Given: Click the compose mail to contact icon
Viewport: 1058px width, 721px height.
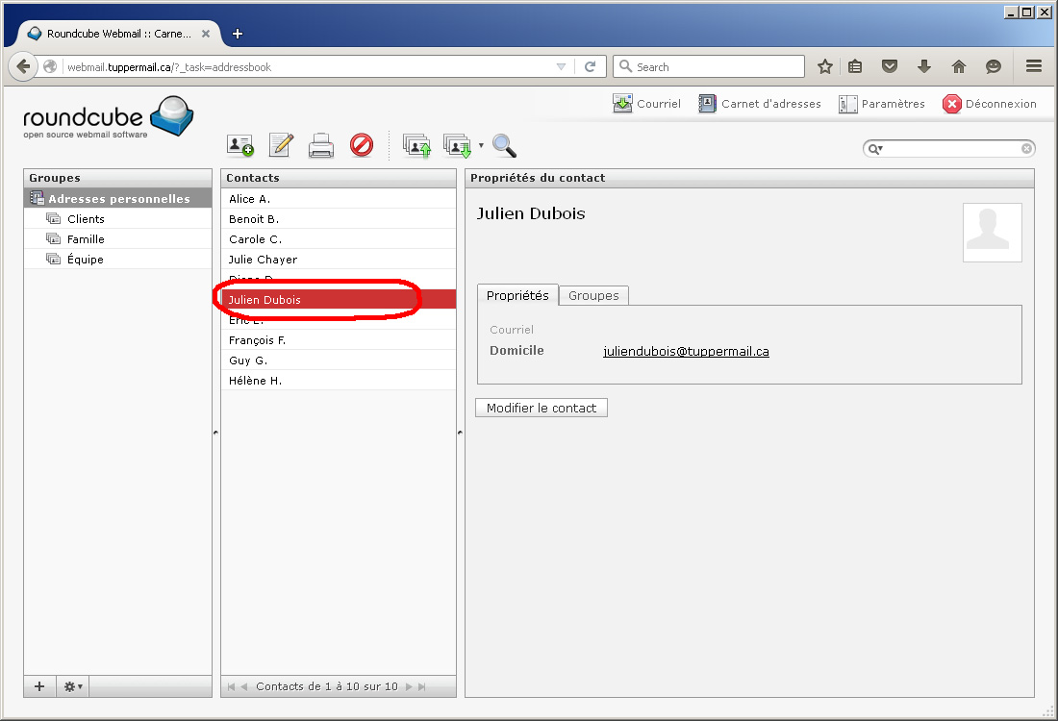Looking at the screenshot, I should pos(281,145).
